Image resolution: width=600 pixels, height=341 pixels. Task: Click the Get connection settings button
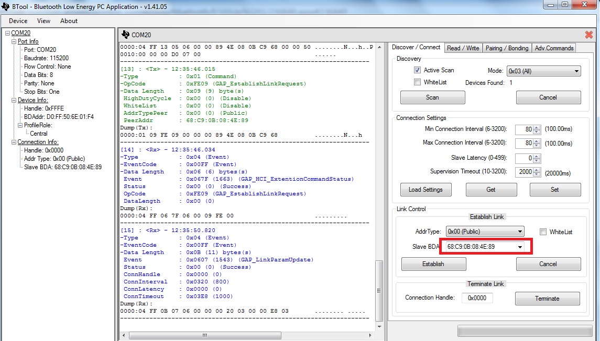pyautogui.click(x=491, y=190)
